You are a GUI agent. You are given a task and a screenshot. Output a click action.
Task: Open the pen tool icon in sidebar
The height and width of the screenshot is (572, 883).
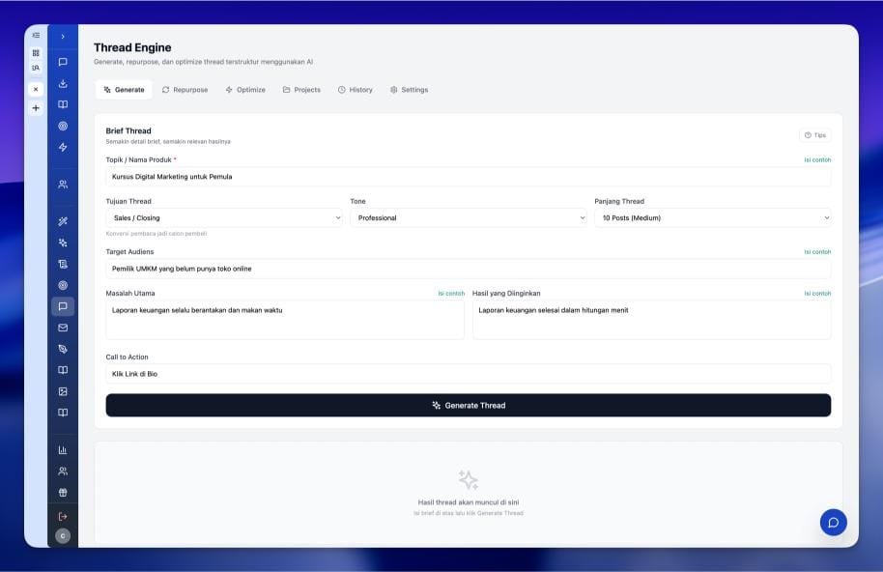pyautogui.click(x=63, y=349)
